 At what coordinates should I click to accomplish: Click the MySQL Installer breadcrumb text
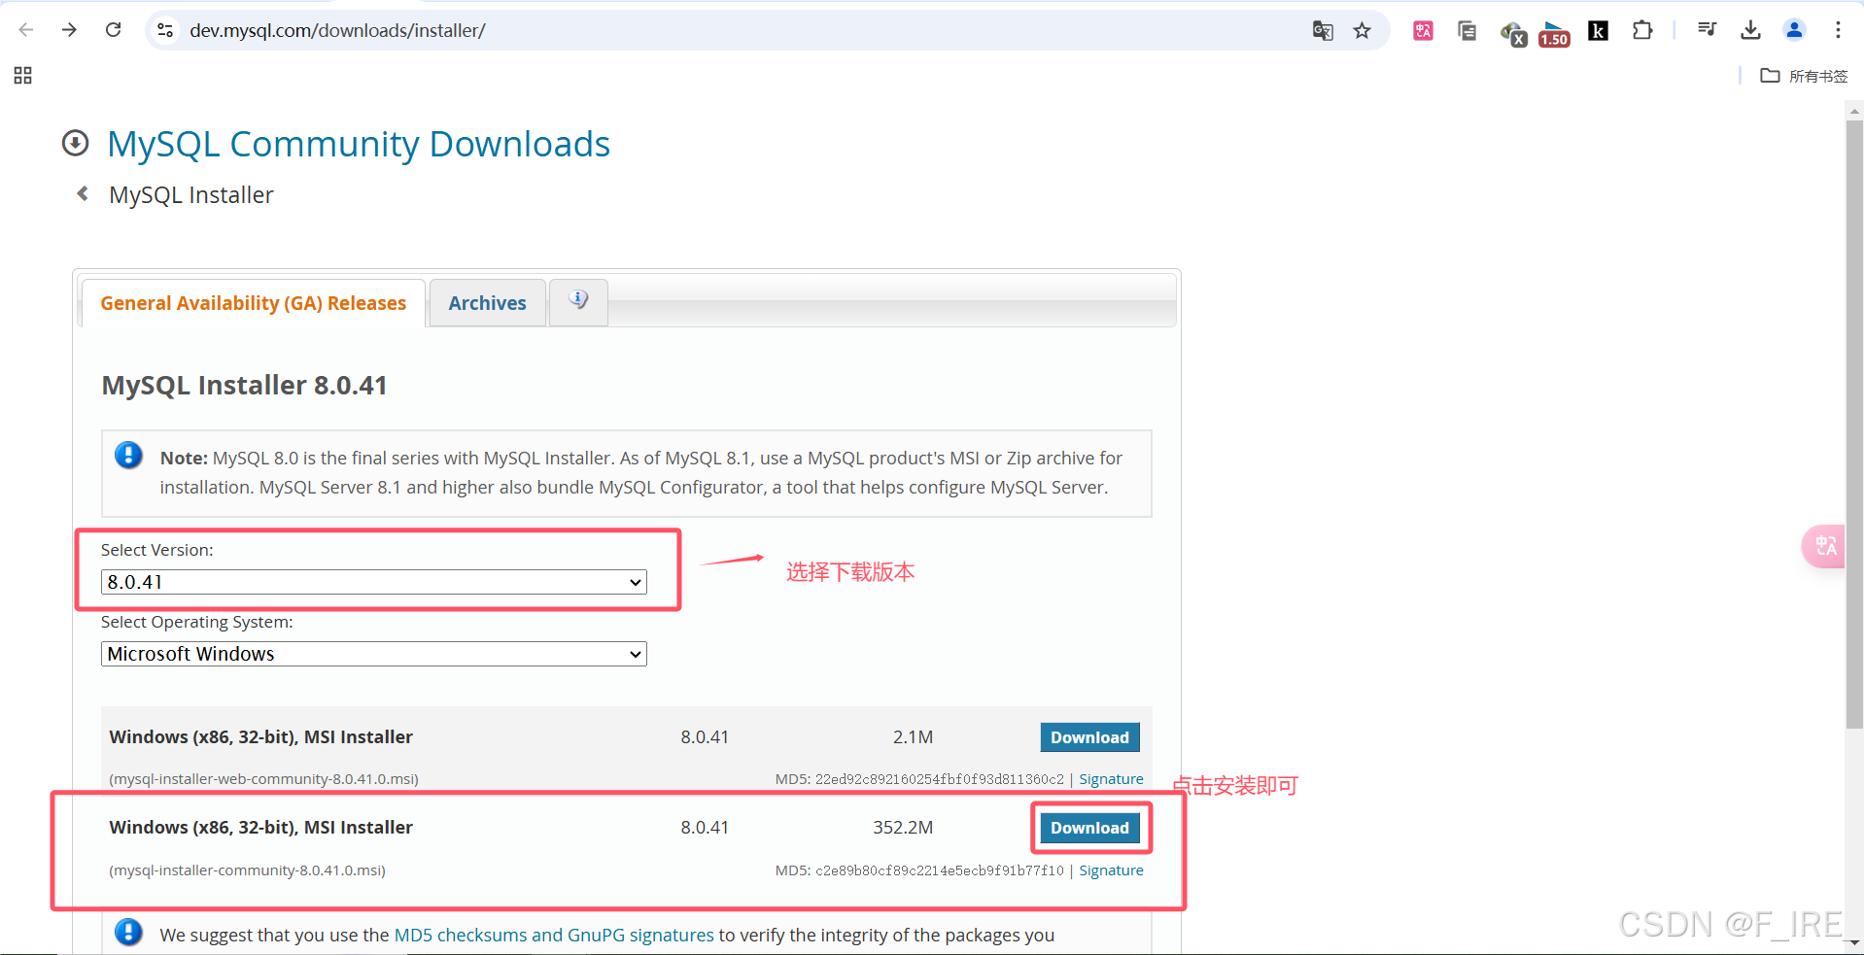(x=191, y=195)
